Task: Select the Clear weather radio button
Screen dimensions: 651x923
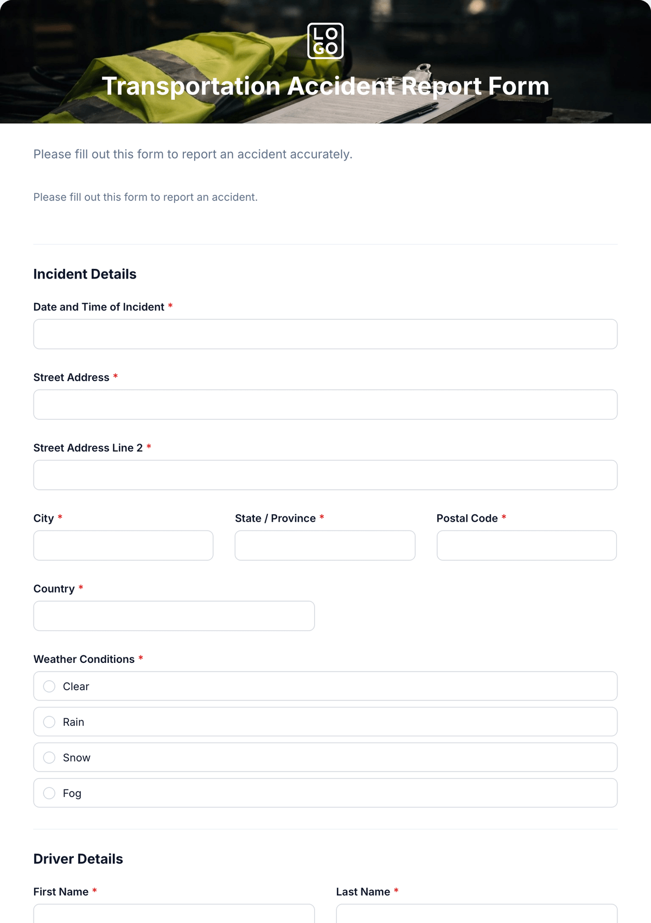Action: 325,686
